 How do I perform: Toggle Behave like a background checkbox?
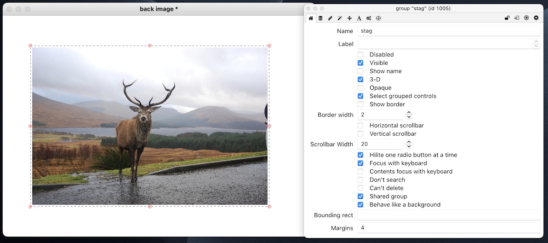point(360,205)
